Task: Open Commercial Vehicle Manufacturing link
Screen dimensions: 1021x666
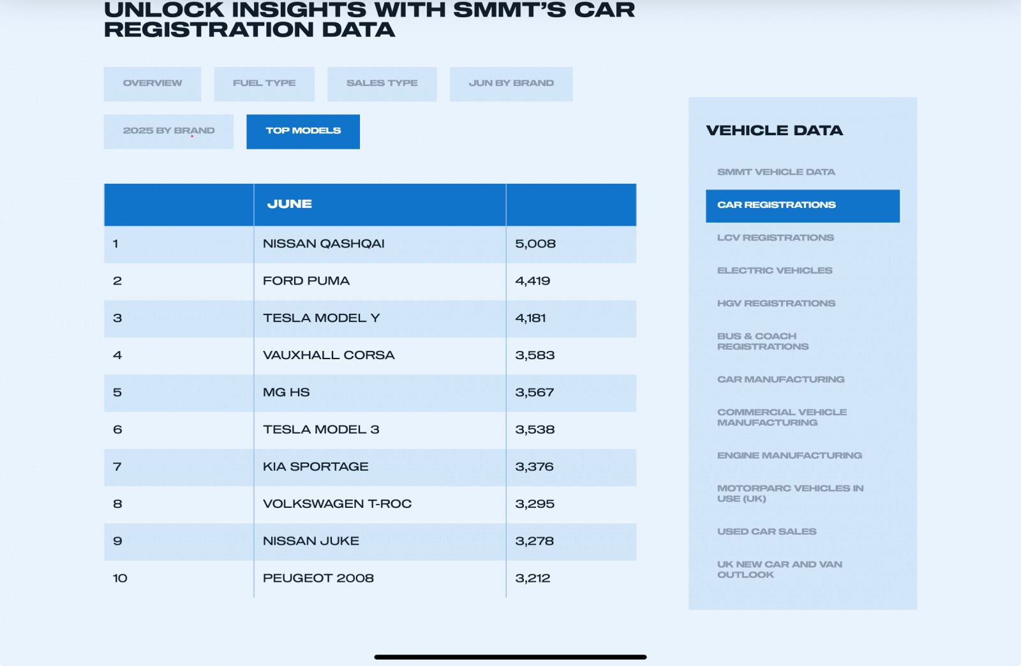Action: [782, 417]
